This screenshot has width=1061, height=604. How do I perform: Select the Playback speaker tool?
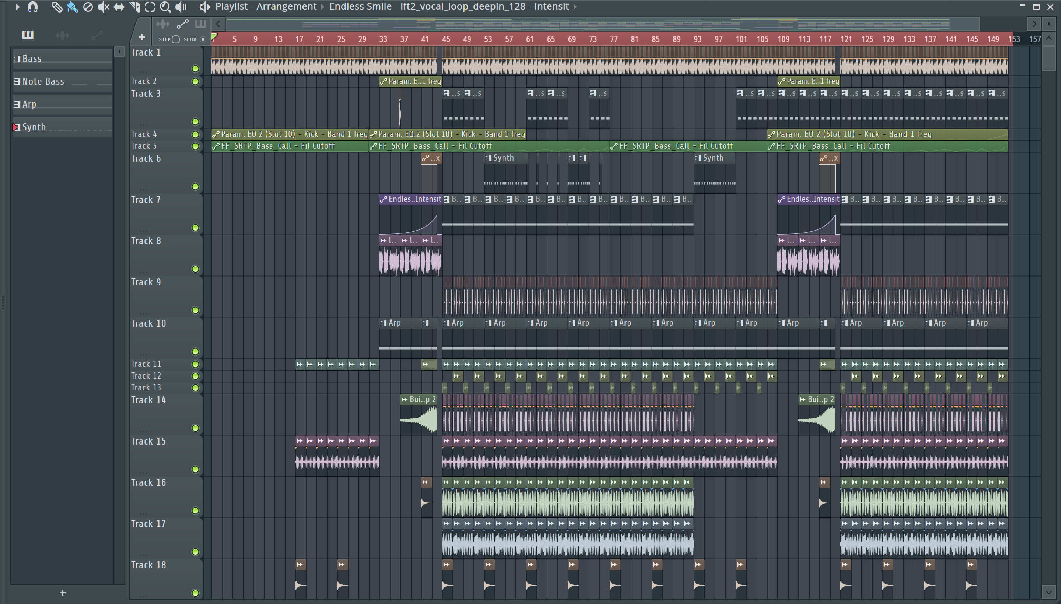pyautogui.click(x=181, y=7)
